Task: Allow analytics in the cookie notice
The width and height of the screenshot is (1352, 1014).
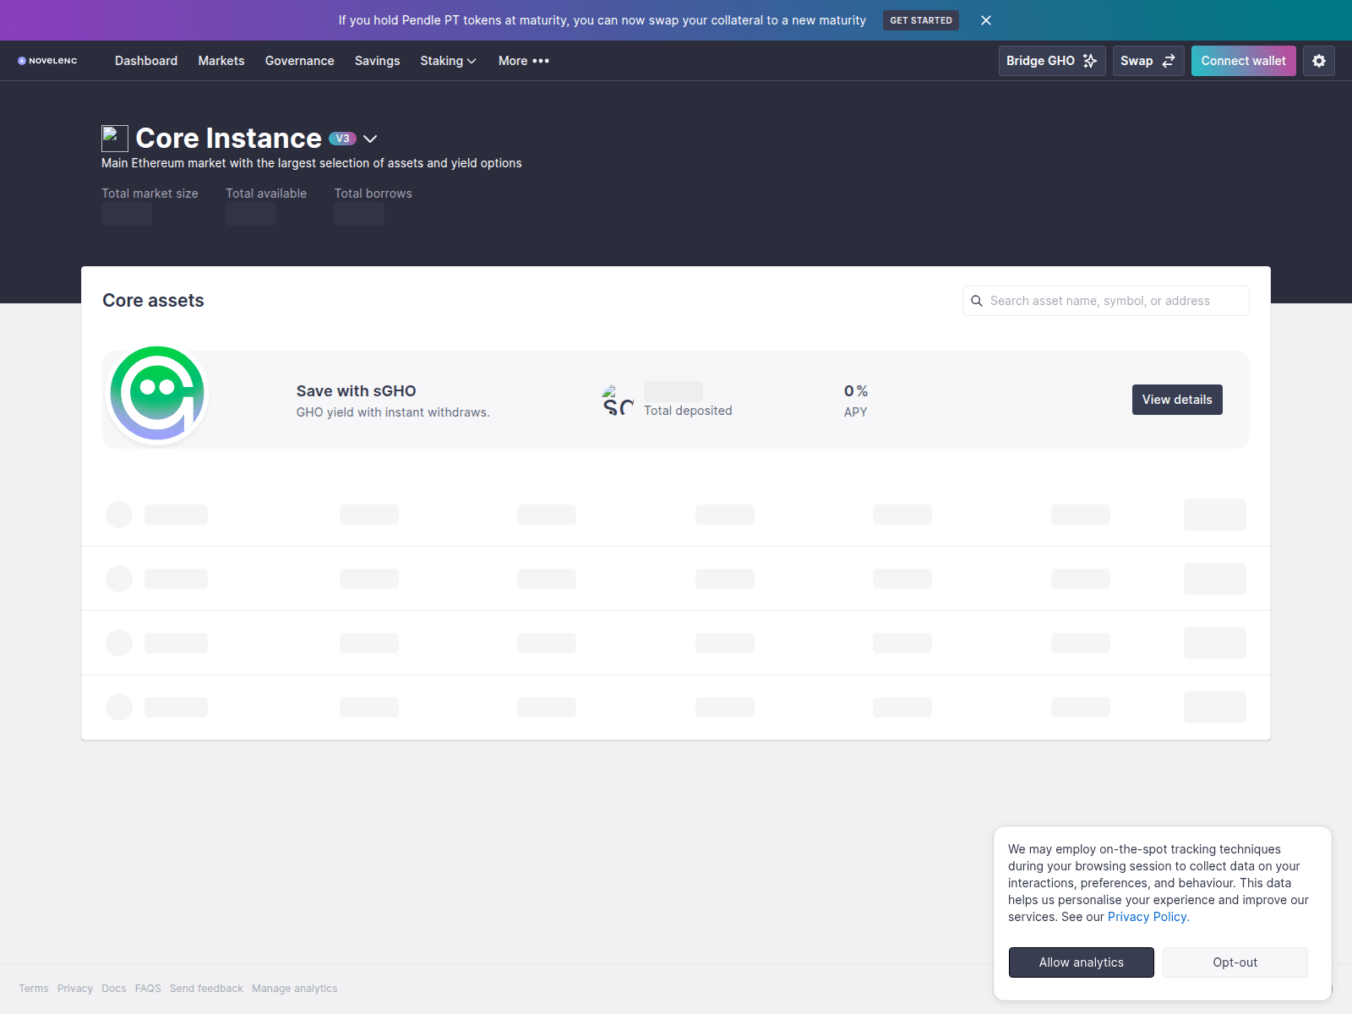Action: point(1082,962)
